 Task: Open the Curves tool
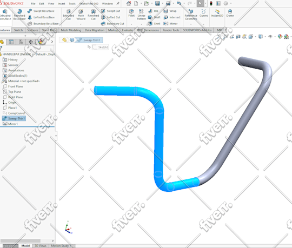click(203, 13)
